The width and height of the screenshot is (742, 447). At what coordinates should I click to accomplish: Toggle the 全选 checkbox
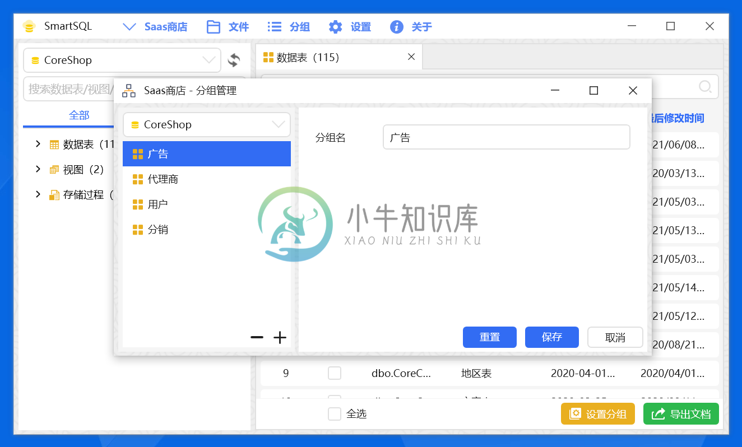point(335,414)
